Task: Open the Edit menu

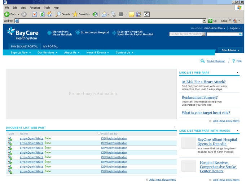Action: [15, 8]
